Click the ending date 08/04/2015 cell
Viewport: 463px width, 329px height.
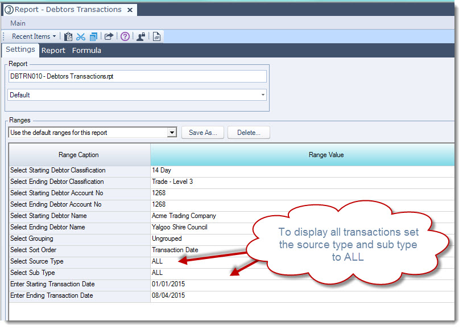[303, 295]
